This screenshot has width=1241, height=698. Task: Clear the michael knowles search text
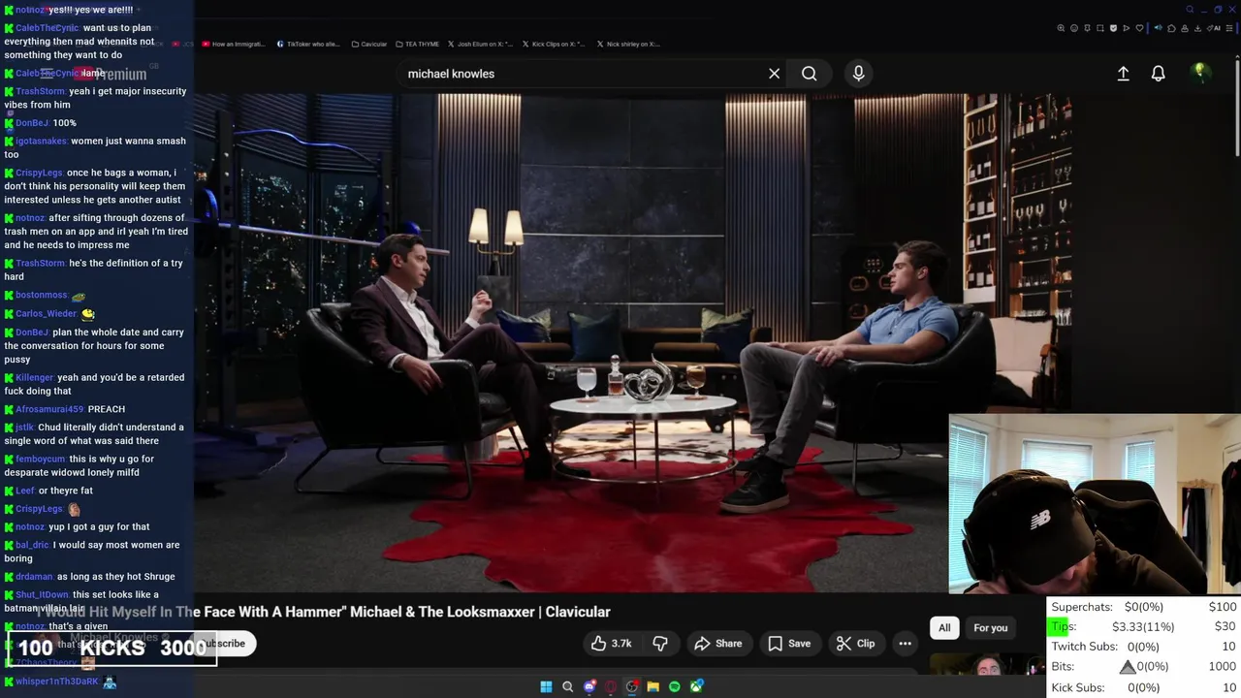[x=774, y=74]
